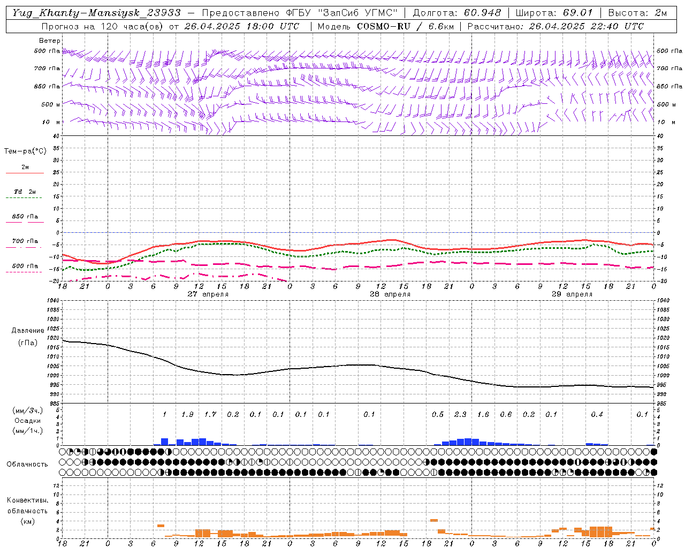685x548 pixels.
Task: Click the 700 гПа temperature legend entry
Action: pyautogui.click(x=25, y=241)
